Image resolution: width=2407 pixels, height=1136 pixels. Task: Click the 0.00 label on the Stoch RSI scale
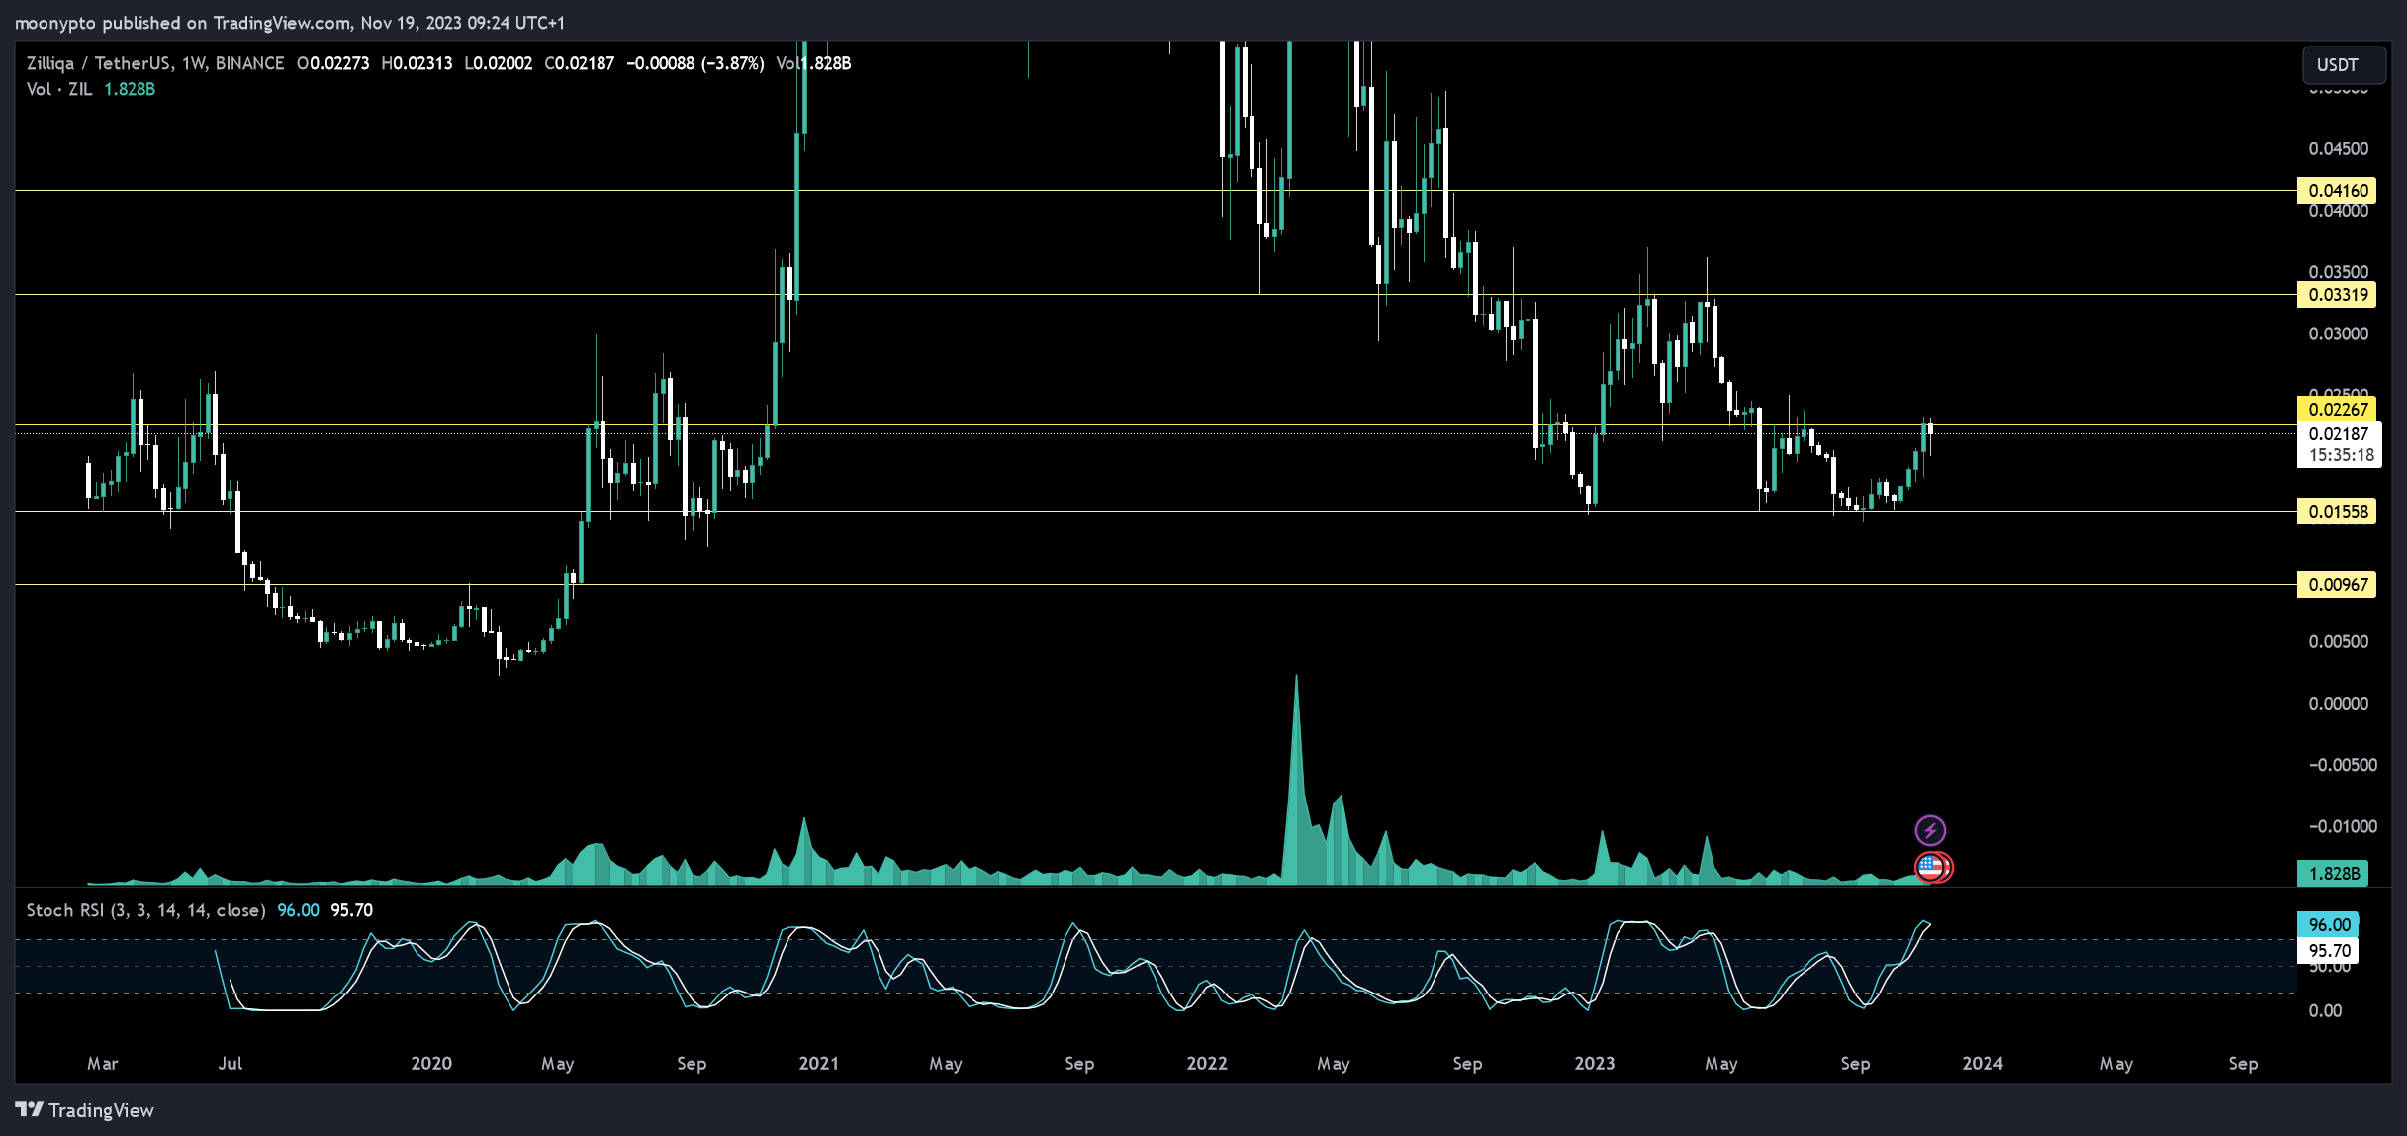point(2325,1010)
